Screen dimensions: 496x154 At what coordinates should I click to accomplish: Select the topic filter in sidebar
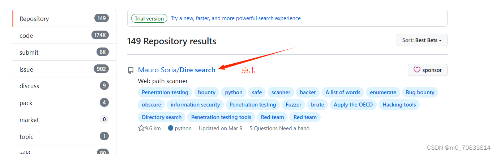pos(64,136)
